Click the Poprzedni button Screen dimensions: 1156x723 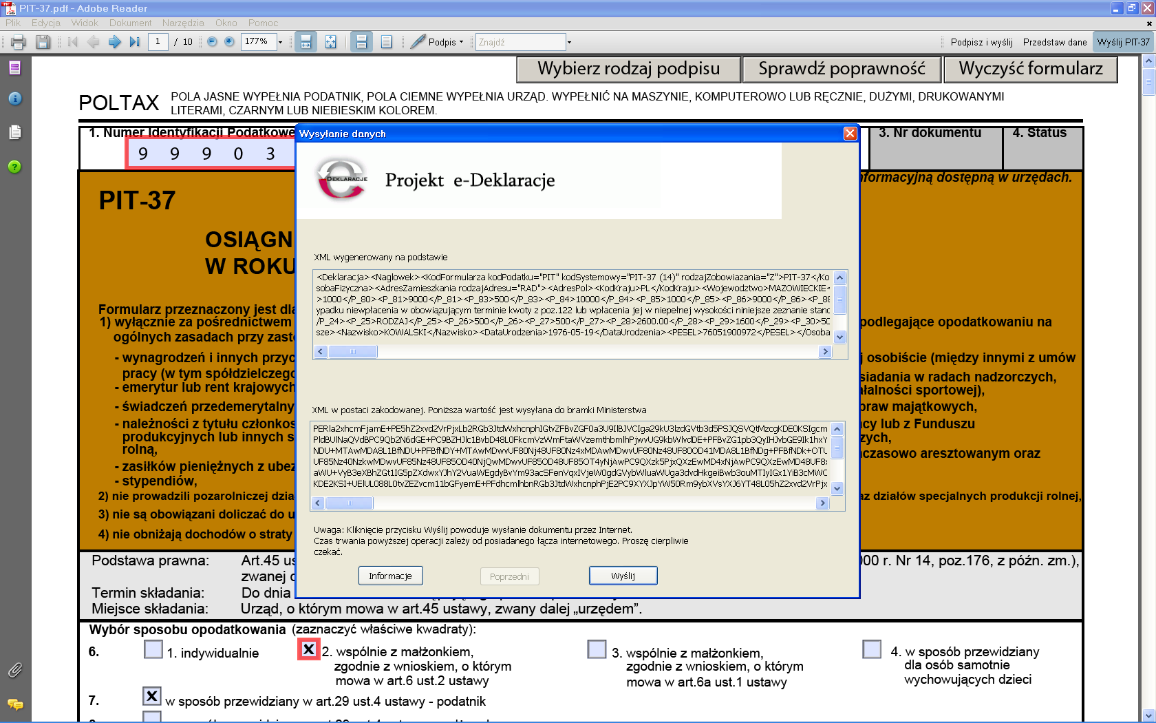point(509,576)
